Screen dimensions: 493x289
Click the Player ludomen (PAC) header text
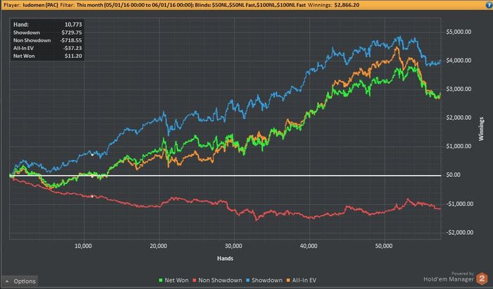pyautogui.click(x=31, y=5)
